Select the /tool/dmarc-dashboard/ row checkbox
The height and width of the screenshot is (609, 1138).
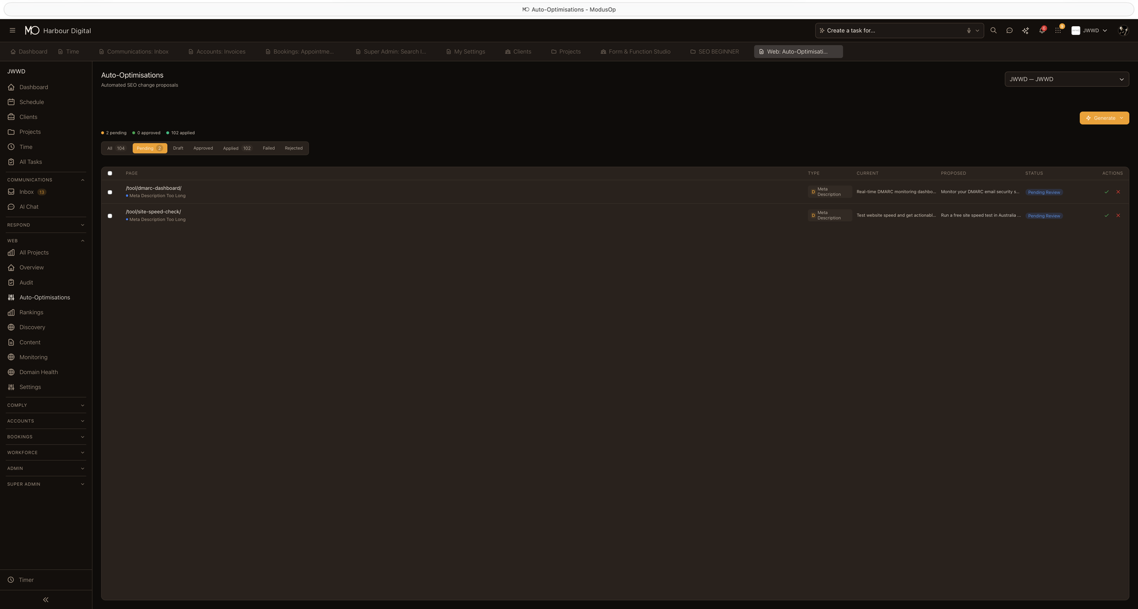click(x=110, y=192)
